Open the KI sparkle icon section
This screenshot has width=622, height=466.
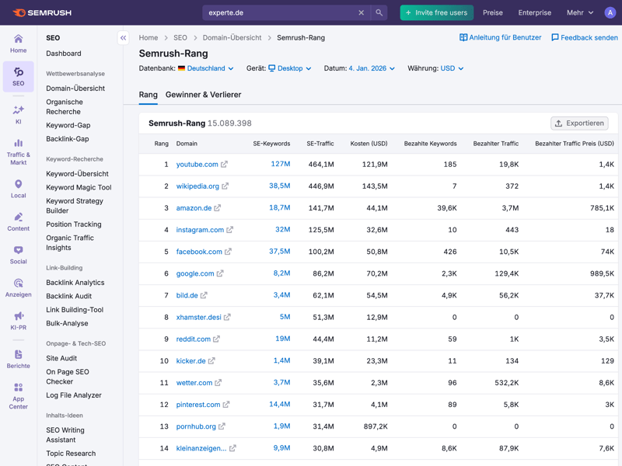coord(18,114)
